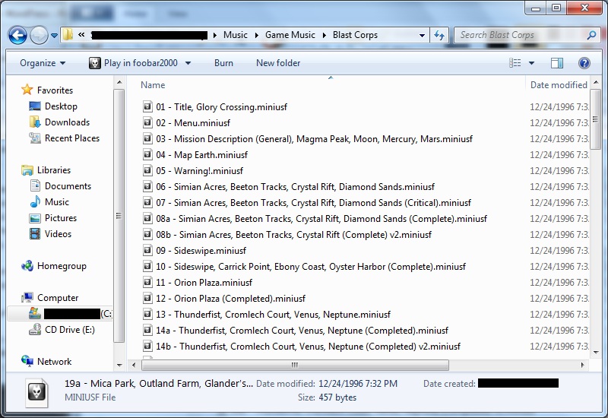Select file 01 - Title, Glory Crossing.miniusf
The height and width of the screenshot is (418, 608).
(221, 107)
